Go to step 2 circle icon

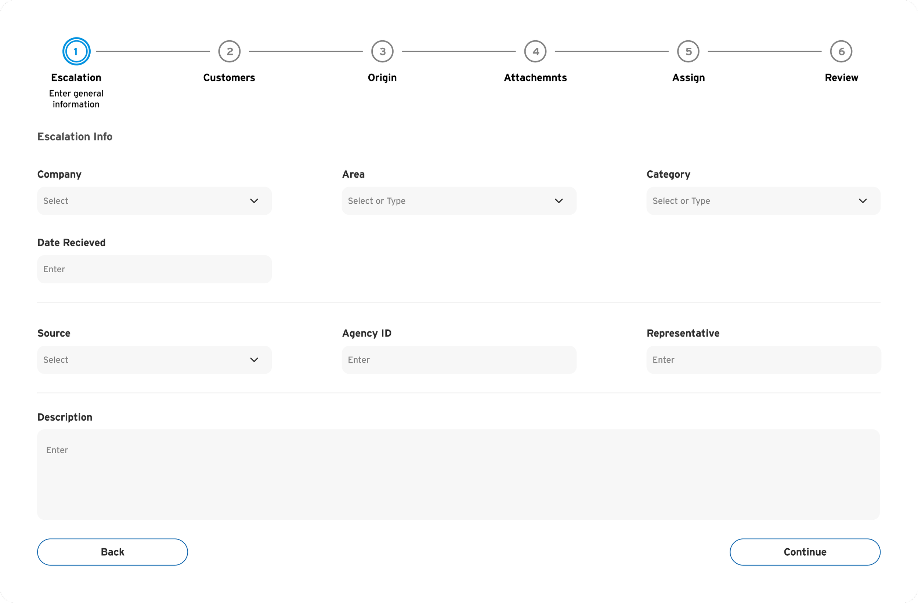click(230, 51)
